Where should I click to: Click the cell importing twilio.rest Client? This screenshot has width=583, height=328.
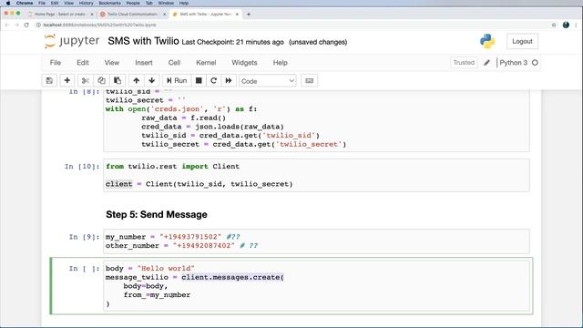316,175
